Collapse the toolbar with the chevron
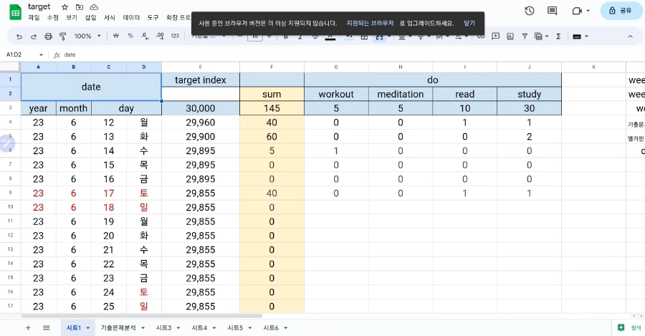 click(x=630, y=37)
